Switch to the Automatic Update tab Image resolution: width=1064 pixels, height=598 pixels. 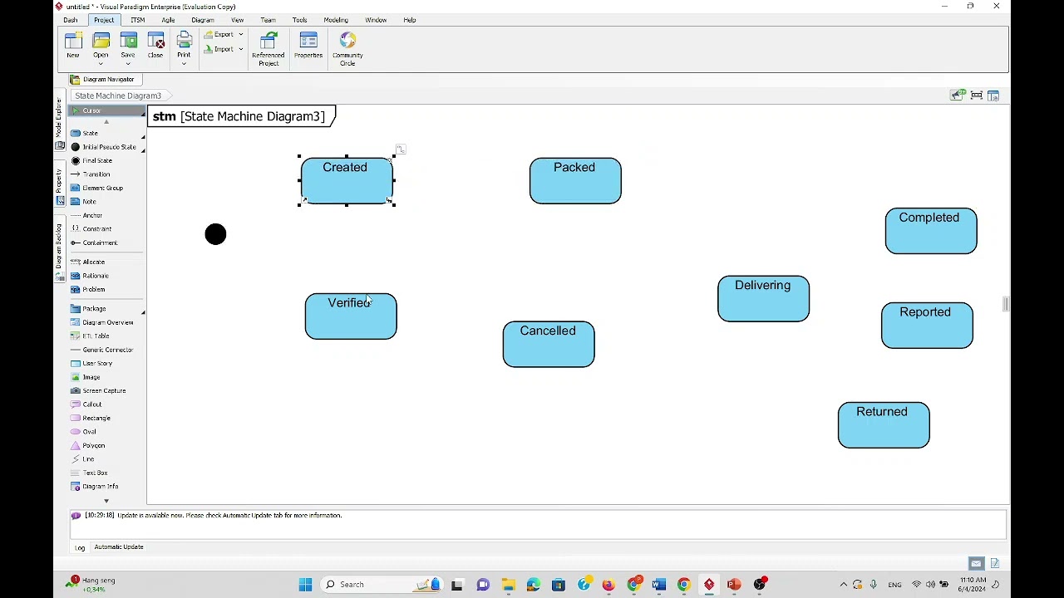(119, 547)
